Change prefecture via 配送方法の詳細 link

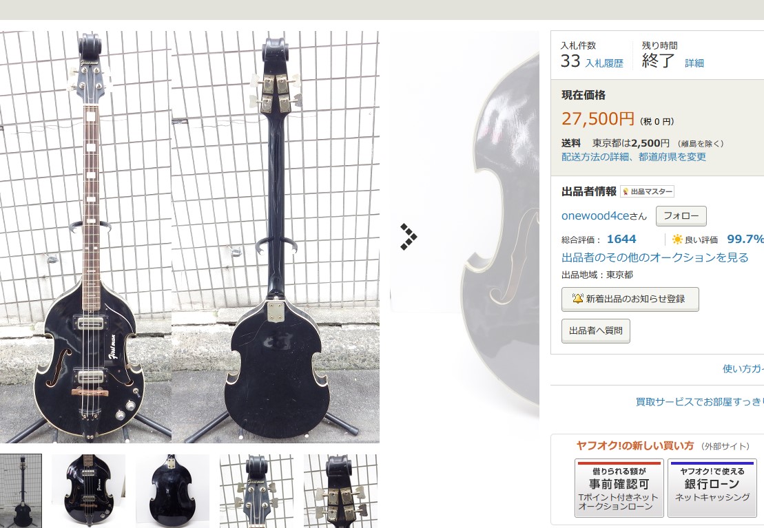pyautogui.click(x=633, y=157)
